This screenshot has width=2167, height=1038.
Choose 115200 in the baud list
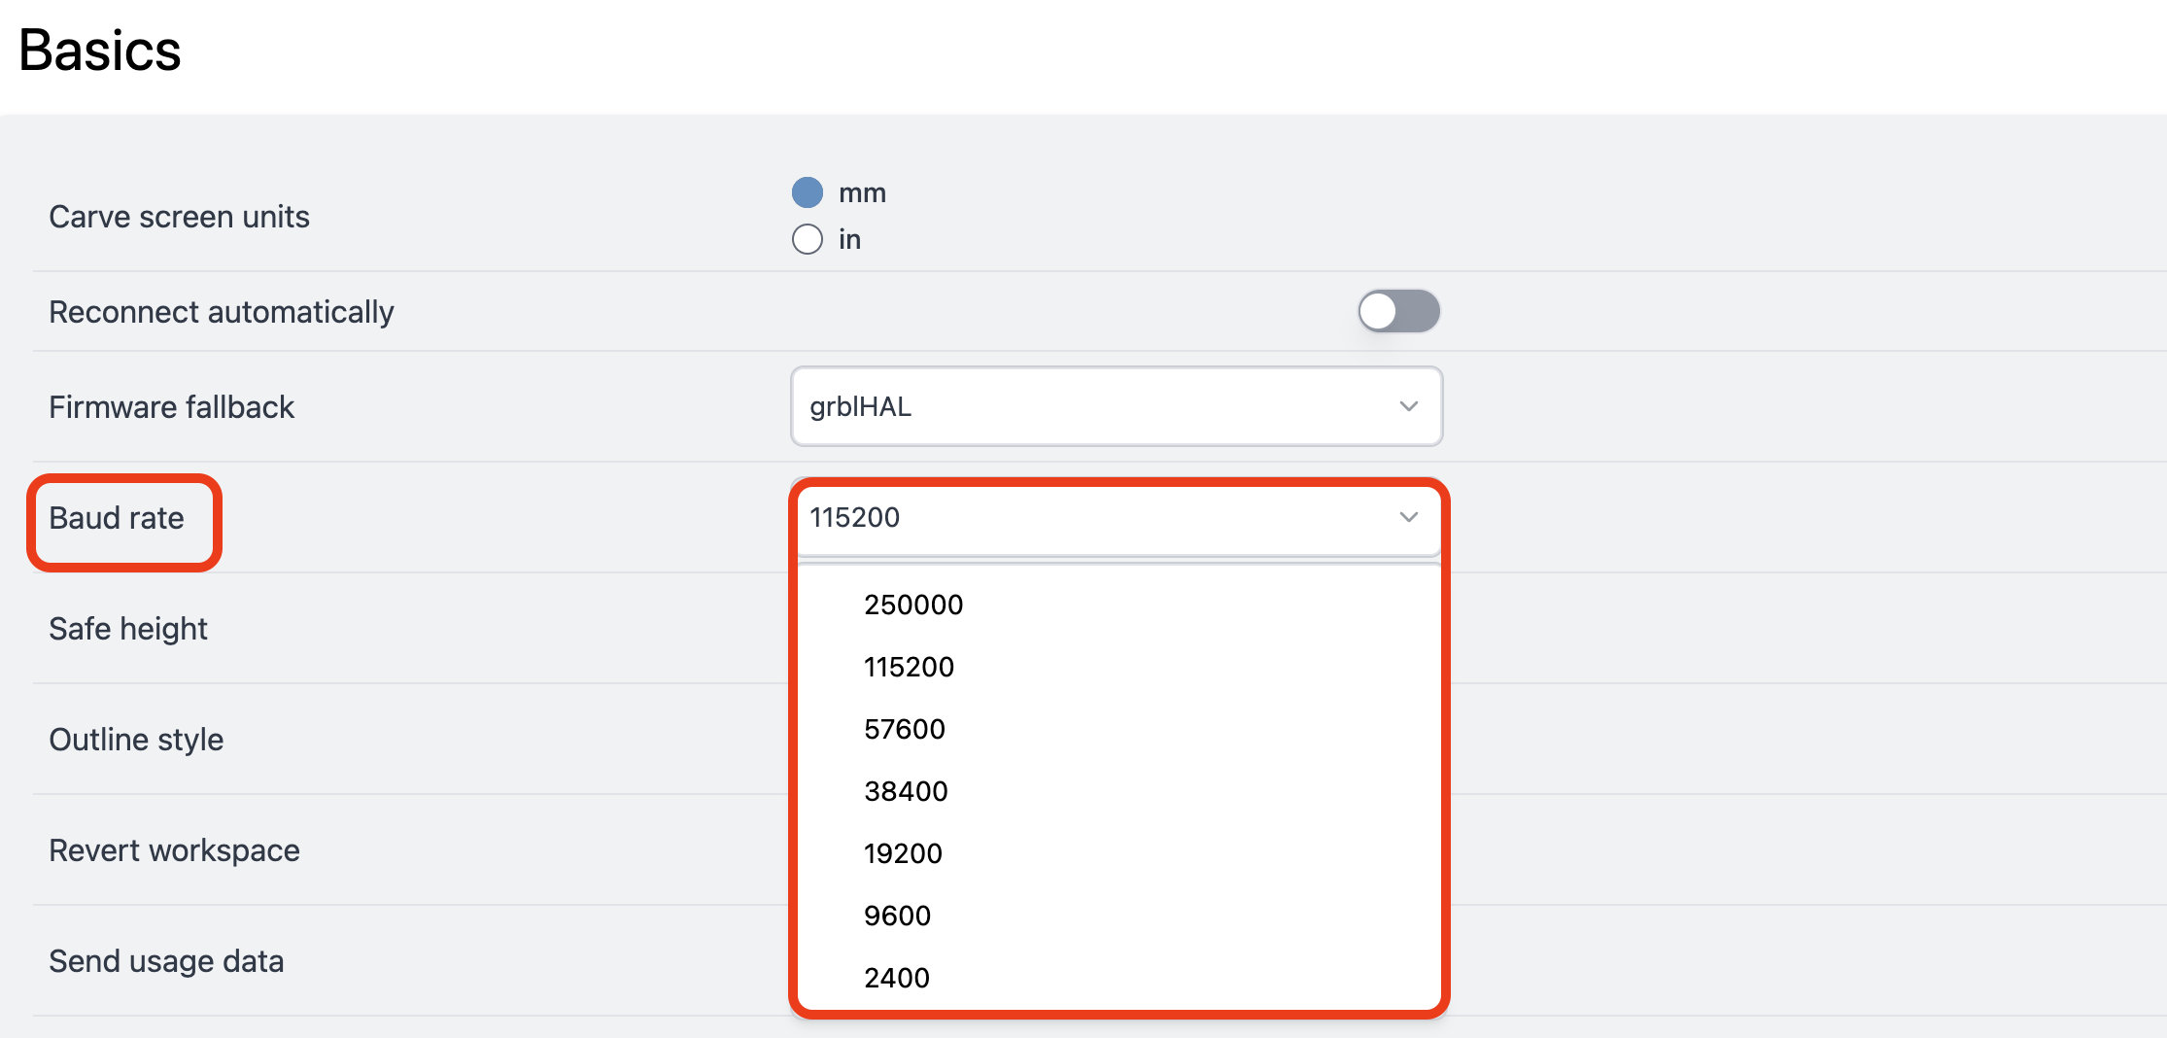tap(910, 667)
